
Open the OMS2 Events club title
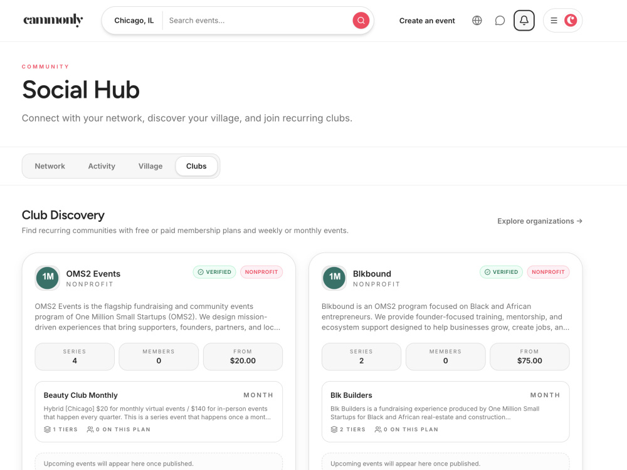coord(93,274)
